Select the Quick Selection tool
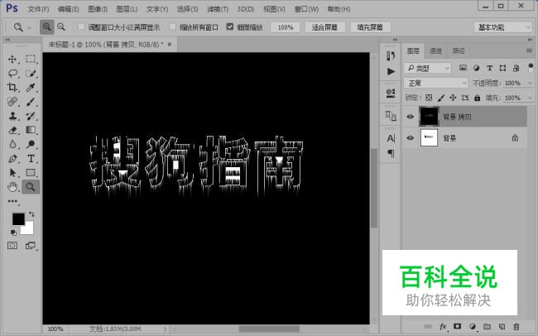 click(x=31, y=73)
